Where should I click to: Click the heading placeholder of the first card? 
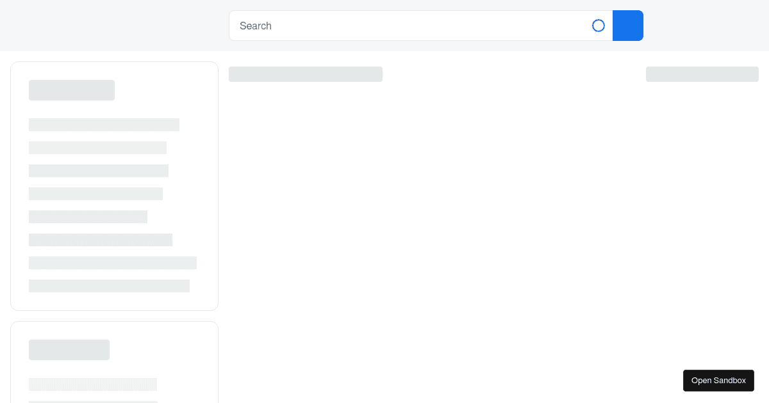pyautogui.click(x=72, y=90)
